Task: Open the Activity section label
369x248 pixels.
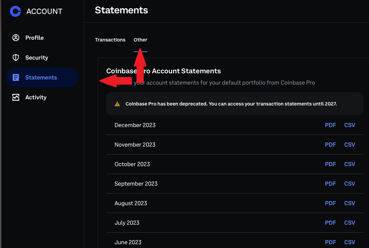Action: [36, 97]
